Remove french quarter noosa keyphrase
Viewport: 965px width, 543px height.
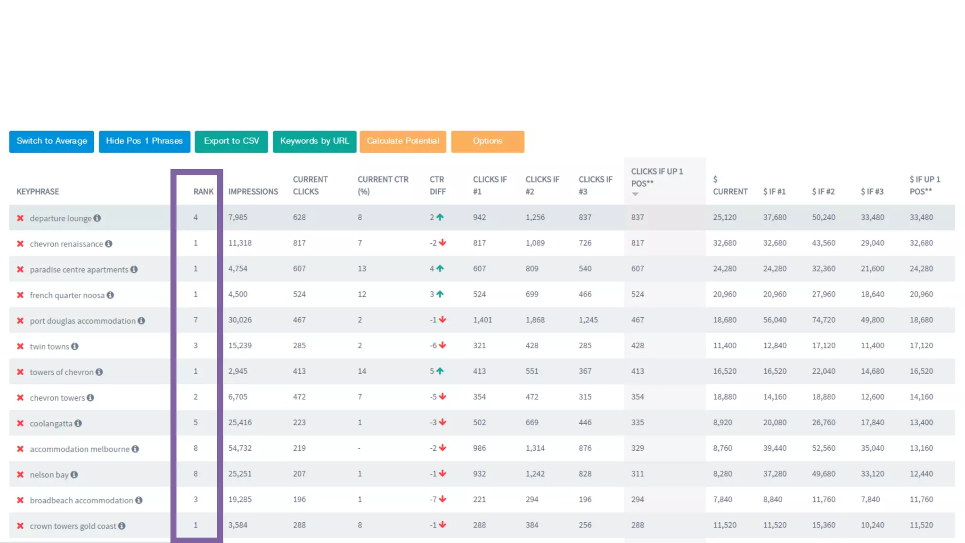tap(20, 295)
